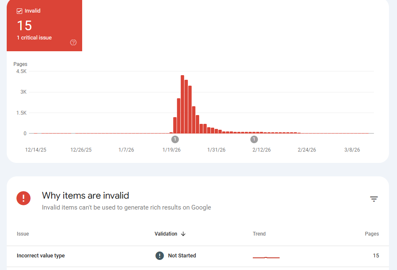Select the chart annotation marker near 2/12/26

(x=254, y=139)
